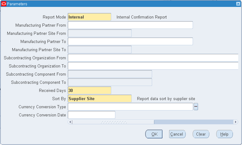Click the Currency Conversion Type field
The height and width of the screenshot is (145, 242).
130,107
